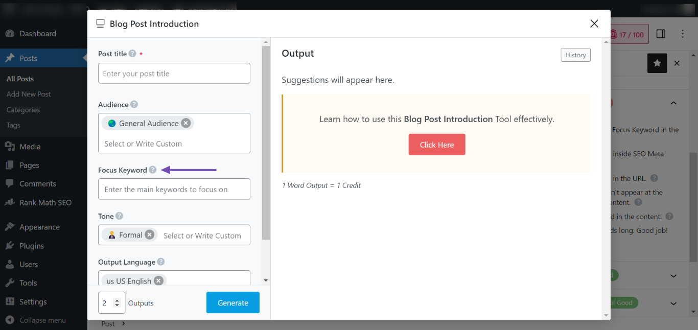698x330 pixels.
Task: Click the Pages sidebar icon
Action: coord(10,165)
